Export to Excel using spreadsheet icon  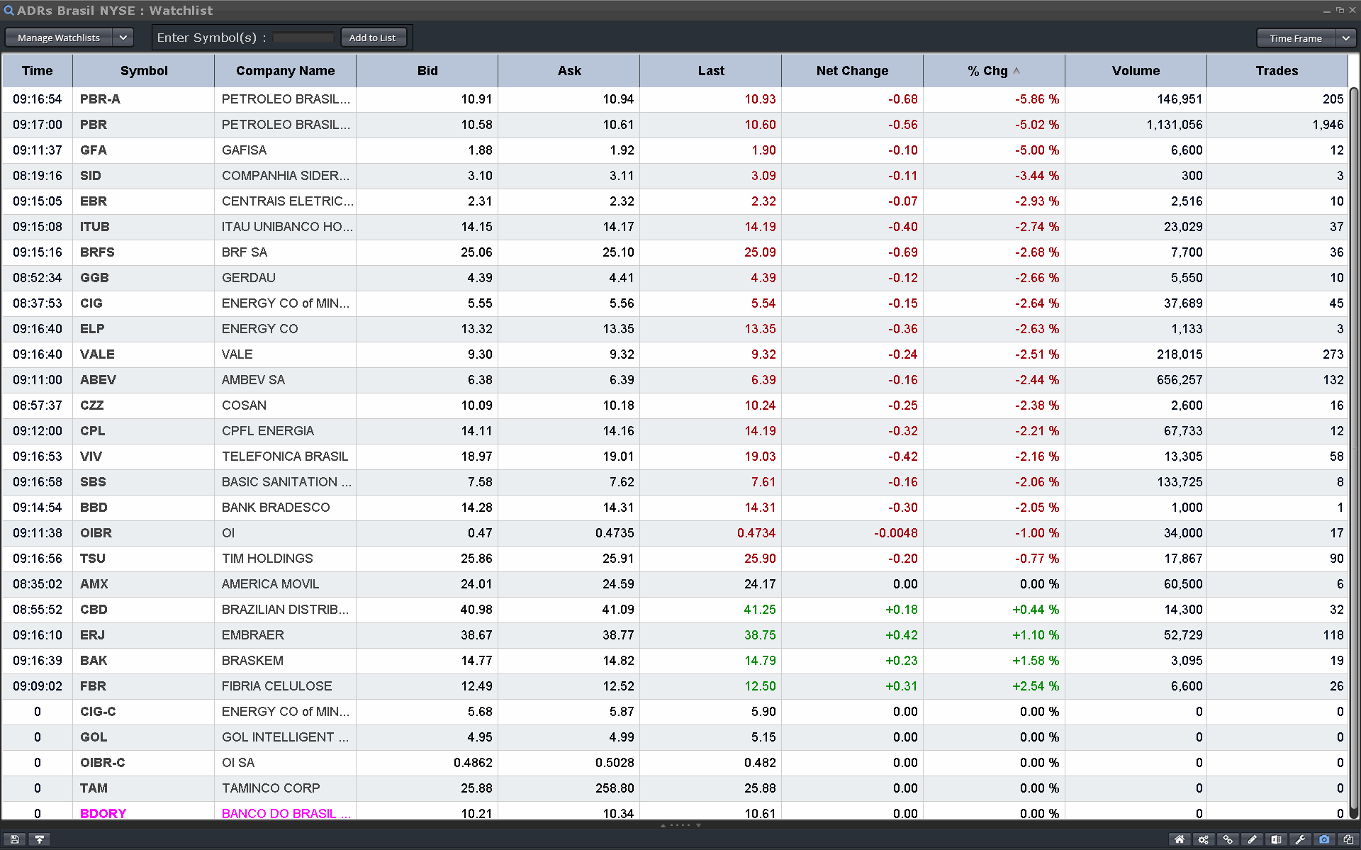click(1276, 839)
